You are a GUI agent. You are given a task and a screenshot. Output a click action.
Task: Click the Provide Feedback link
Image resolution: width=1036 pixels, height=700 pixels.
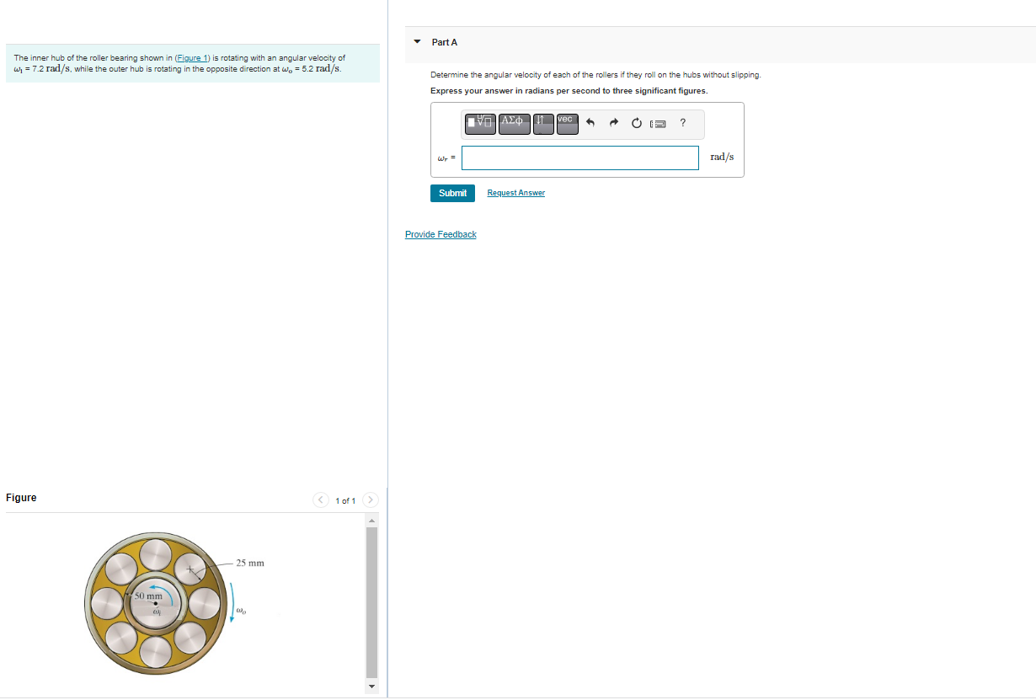[x=441, y=233]
